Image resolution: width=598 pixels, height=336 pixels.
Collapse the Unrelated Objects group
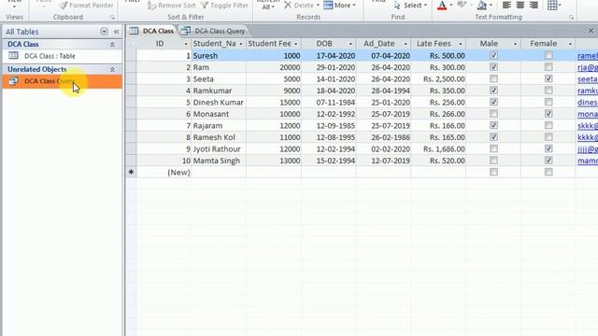click(112, 70)
